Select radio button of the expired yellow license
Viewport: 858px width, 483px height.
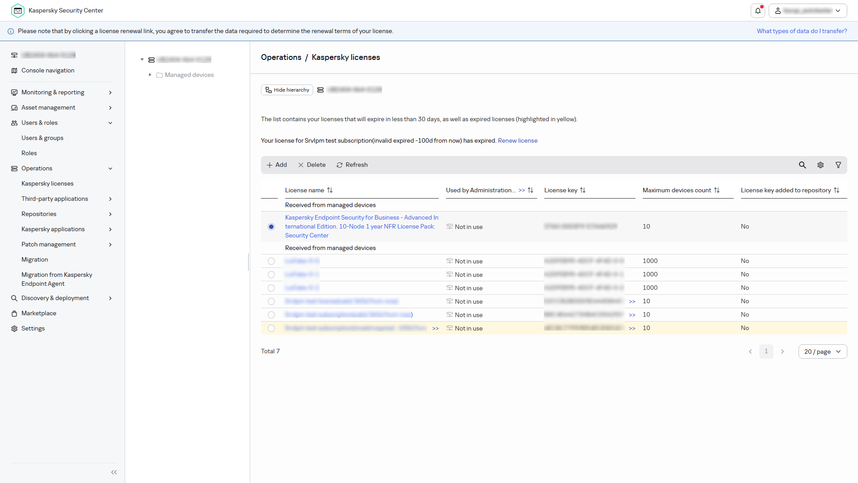[x=271, y=328]
